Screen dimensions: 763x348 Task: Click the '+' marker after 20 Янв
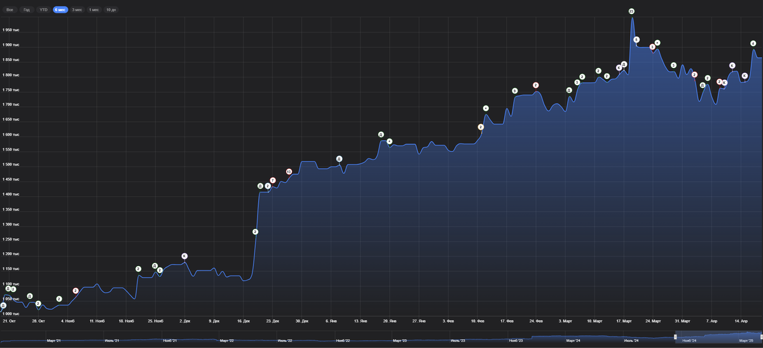point(389,141)
